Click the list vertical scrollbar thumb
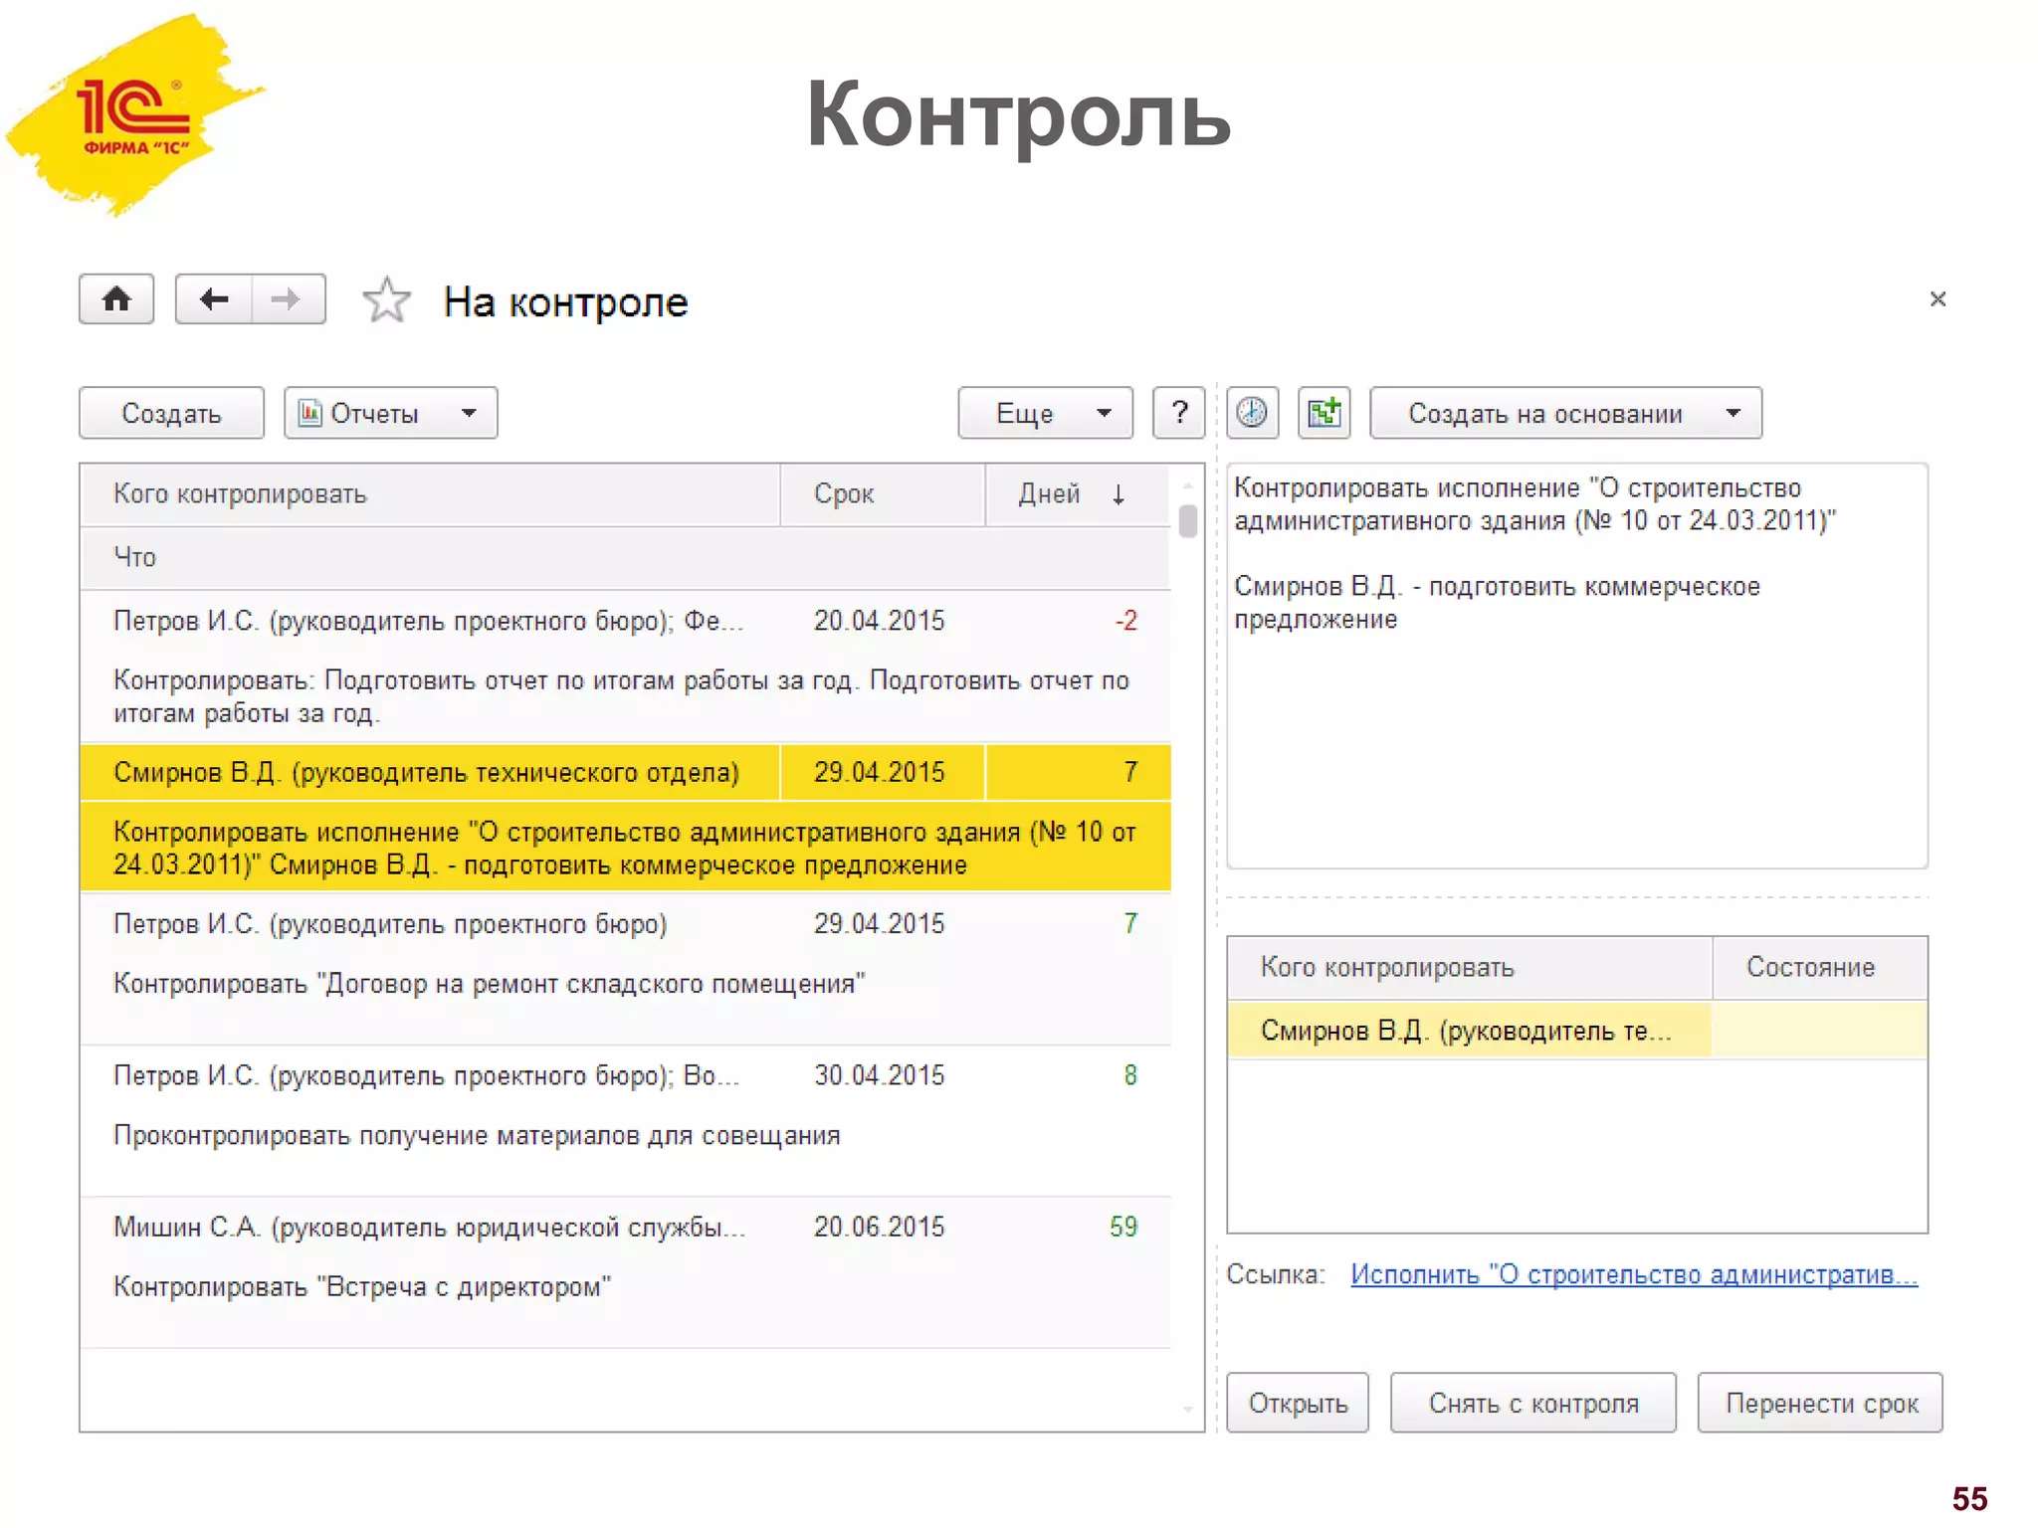Screen dimensions: 2038x1528 (x=1187, y=521)
